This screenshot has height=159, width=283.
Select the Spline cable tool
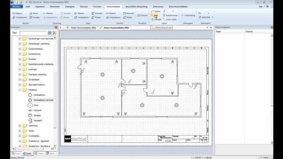pyautogui.click(x=156, y=11)
